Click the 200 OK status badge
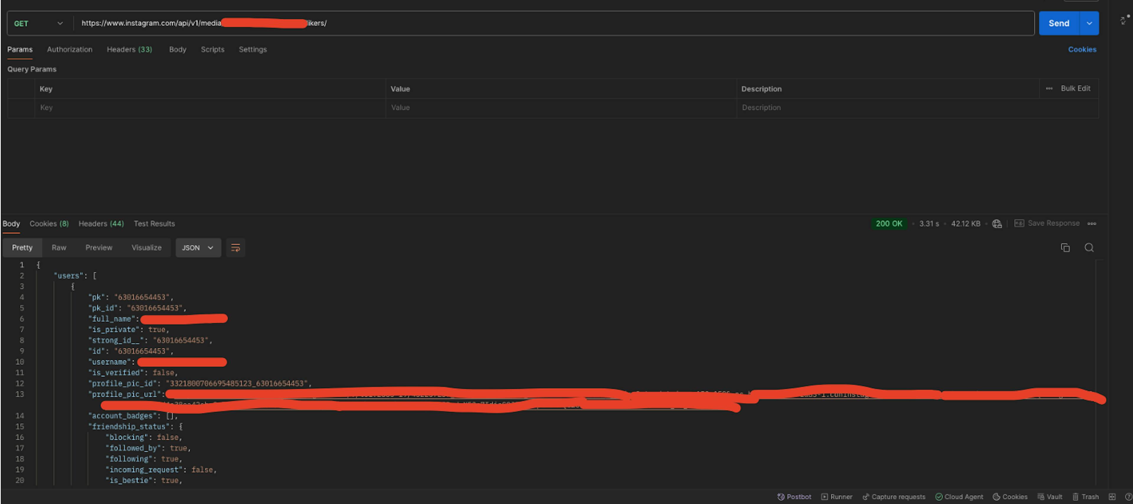 coord(888,224)
